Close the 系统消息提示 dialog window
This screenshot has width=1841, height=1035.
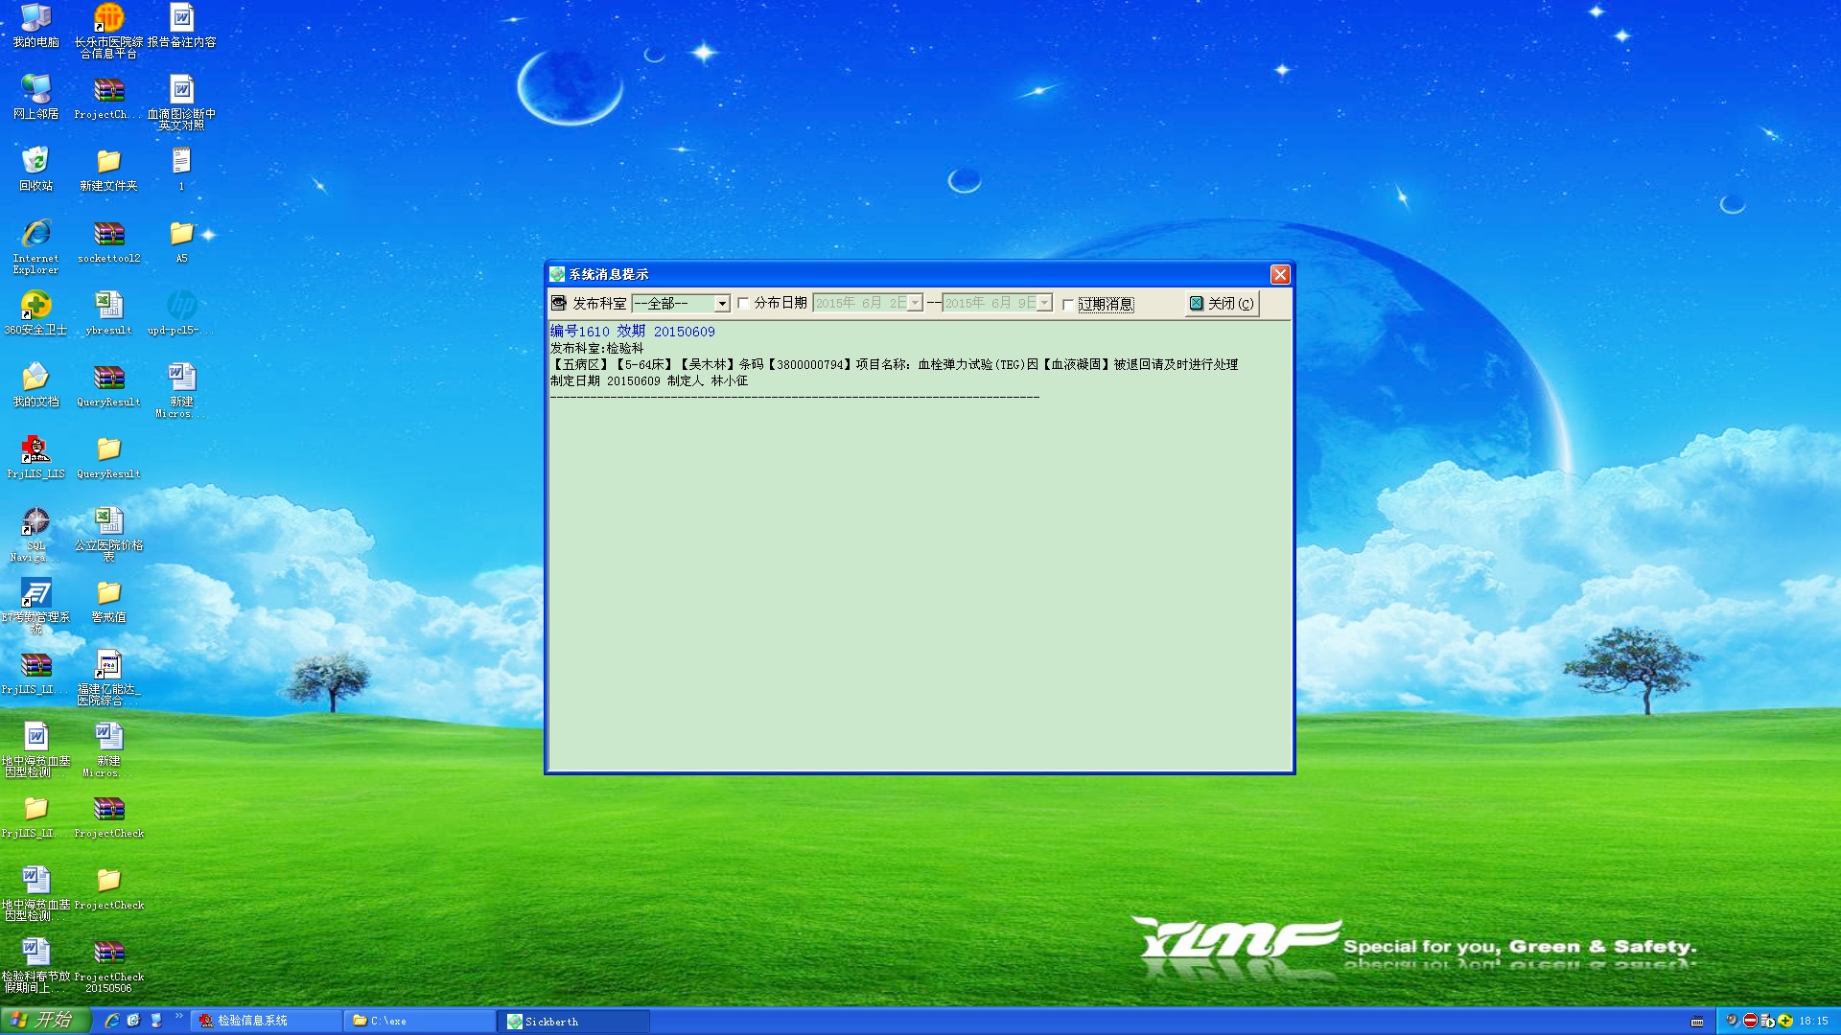coord(1279,275)
